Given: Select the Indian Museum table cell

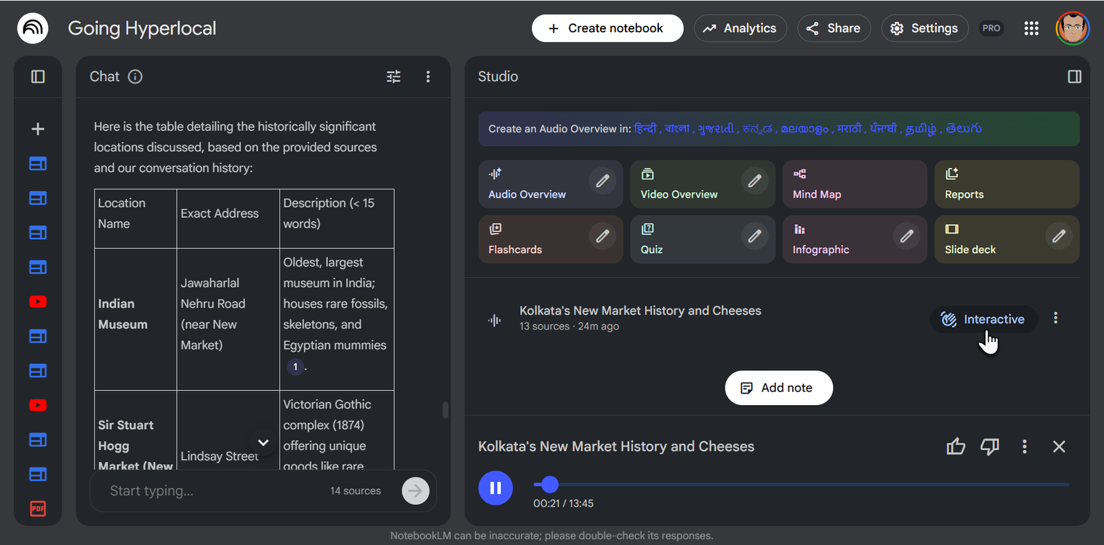Looking at the screenshot, I should pyautogui.click(x=135, y=319).
